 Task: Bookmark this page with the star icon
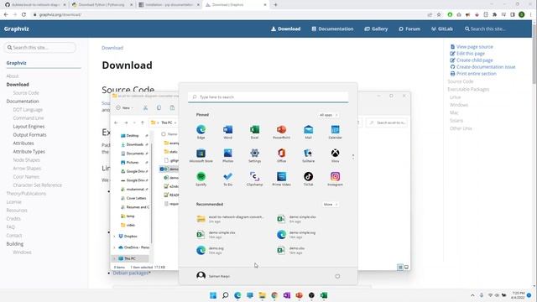pyautogui.click(x=439, y=15)
